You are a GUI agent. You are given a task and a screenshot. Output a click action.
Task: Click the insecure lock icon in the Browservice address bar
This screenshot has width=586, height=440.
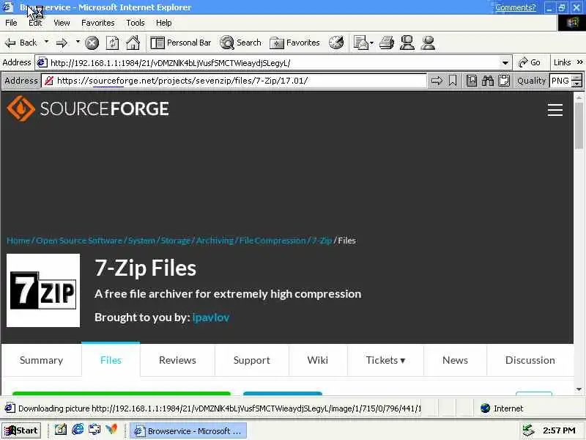(x=49, y=81)
